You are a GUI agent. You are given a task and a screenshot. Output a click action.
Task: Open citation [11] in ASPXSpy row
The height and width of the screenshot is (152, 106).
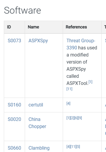coord(69,89)
